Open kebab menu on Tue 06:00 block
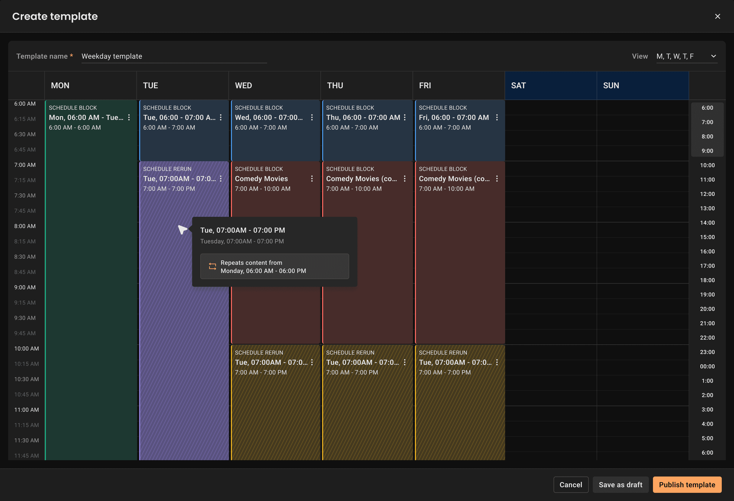Screen dimensions: 734x501 221,118
